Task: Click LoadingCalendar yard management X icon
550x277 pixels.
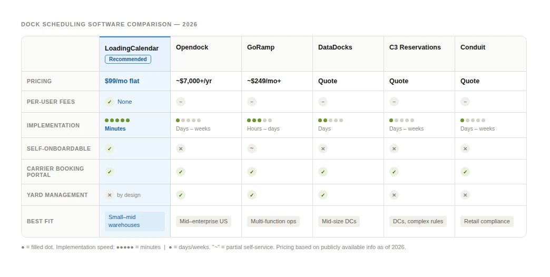Action: click(x=110, y=195)
